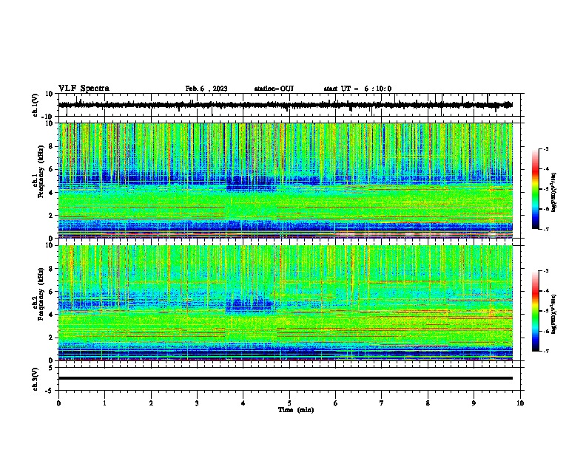This screenshot has height=452, width=586.
Task: Click the "8" kHz tick on ch.2 frequency axis
Action: [52, 269]
